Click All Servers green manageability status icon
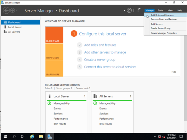187x140 pixels. pos(95,103)
